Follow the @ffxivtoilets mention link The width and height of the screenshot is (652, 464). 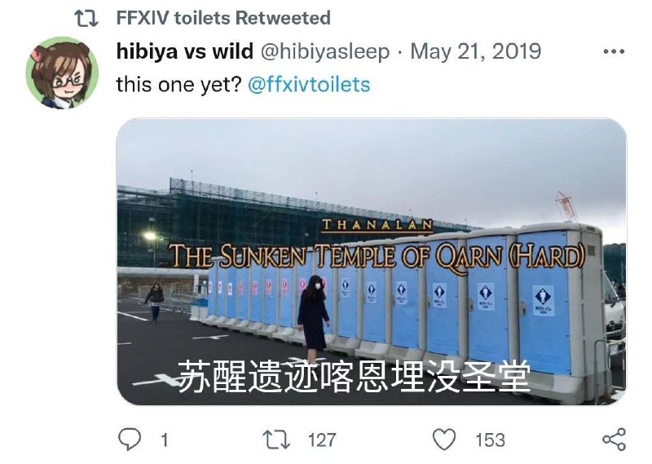coord(309,85)
